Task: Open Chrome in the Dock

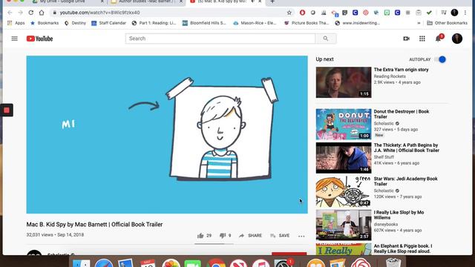Action: tap(216, 263)
